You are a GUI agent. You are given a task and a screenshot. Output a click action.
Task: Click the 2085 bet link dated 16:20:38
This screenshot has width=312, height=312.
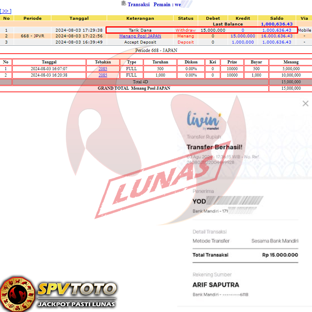103,75
